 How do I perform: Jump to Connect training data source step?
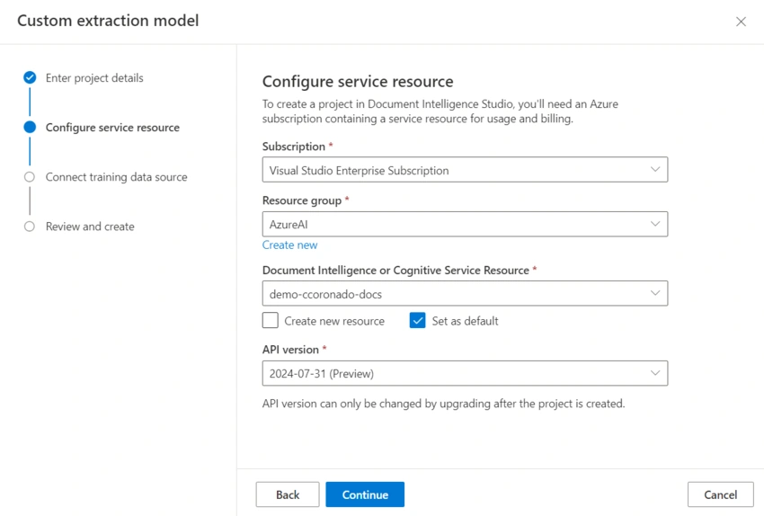[117, 177]
